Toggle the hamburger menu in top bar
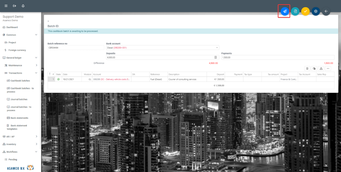 click(x=6, y=6)
